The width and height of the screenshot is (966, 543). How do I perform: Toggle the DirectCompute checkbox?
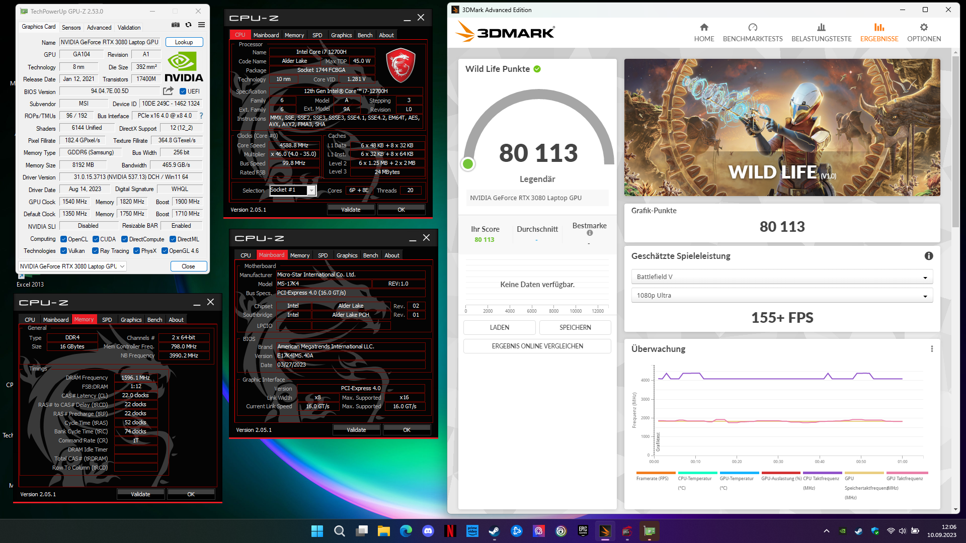tap(125, 239)
